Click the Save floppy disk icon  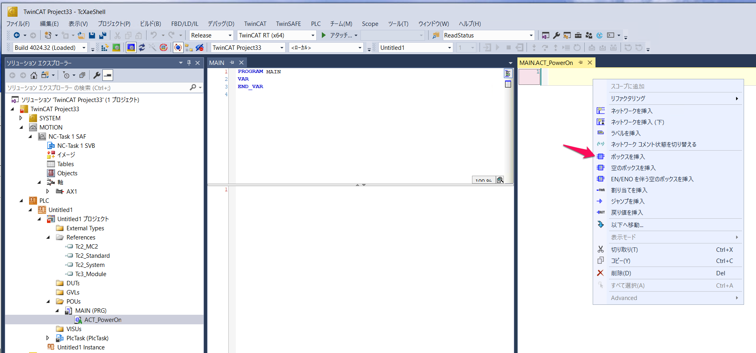(x=92, y=35)
